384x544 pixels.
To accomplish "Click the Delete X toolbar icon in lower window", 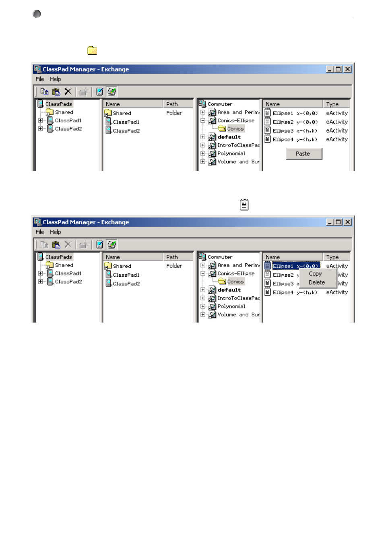I will click(68, 245).
